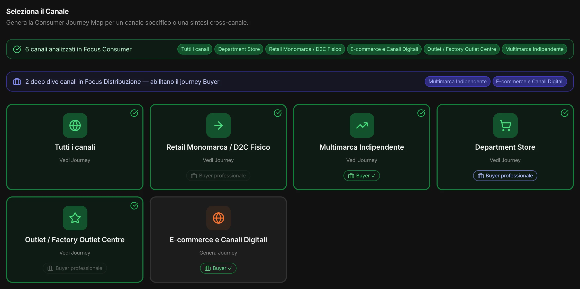Select the Retail Monomarca / D2C Fisico chip
Screen dimensions: 580x289
(x=305, y=49)
